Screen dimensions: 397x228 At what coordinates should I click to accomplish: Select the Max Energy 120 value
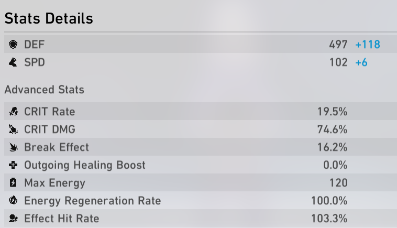coord(338,183)
